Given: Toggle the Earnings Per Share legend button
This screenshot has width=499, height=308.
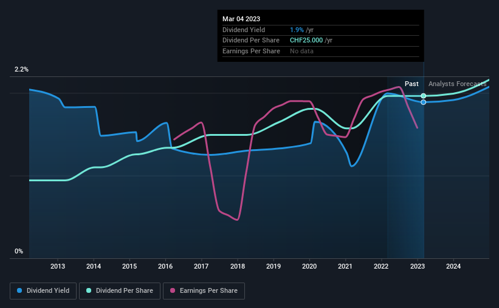Looking at the screenshot, I should pyautogui.click(x=204, y=291).
